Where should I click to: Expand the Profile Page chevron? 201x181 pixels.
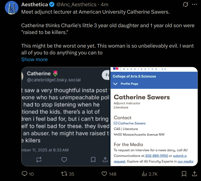coord(115,84)
